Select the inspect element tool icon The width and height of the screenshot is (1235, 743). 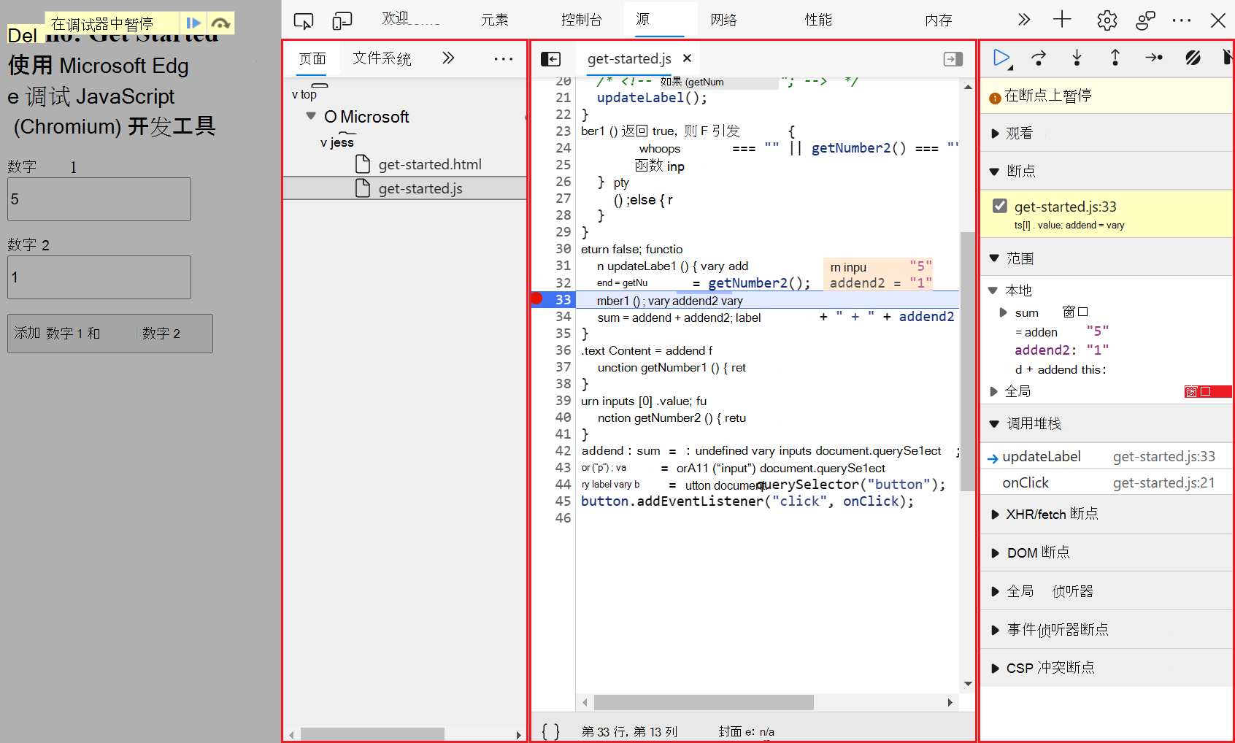(303, 20)
